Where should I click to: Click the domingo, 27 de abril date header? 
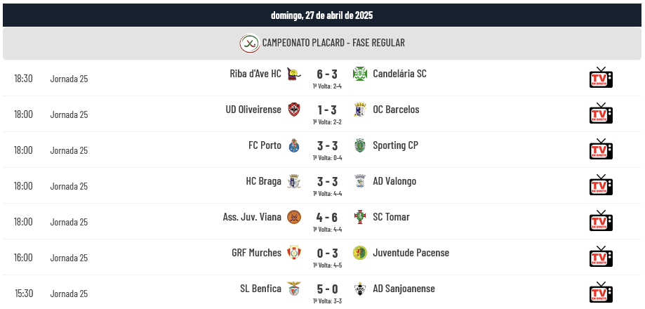tap(322, 15)
